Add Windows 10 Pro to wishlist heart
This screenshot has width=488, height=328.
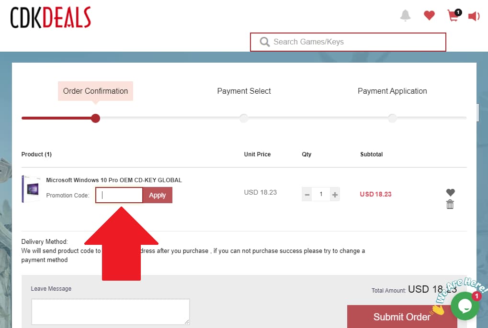450,192
